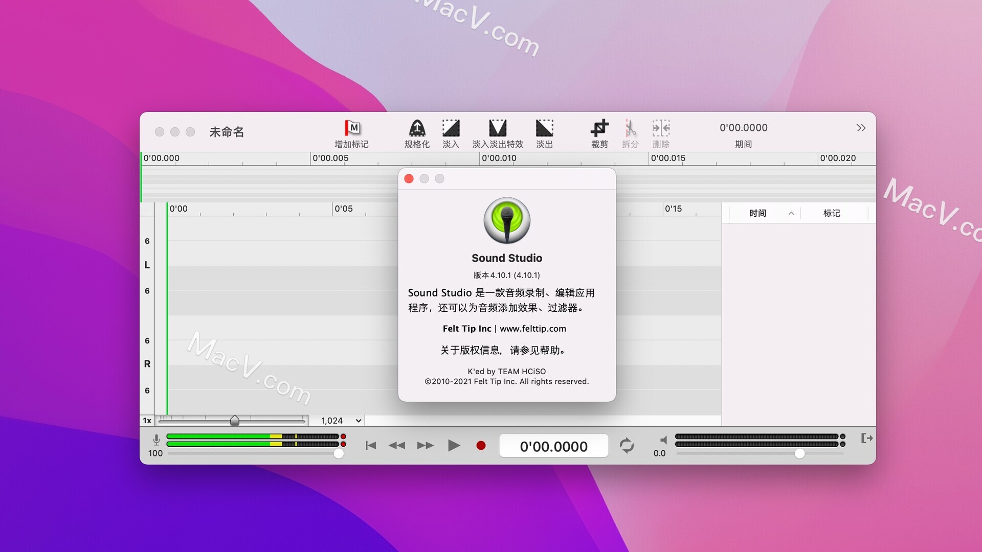Click the input level value 100

click(x=155, y=453)
